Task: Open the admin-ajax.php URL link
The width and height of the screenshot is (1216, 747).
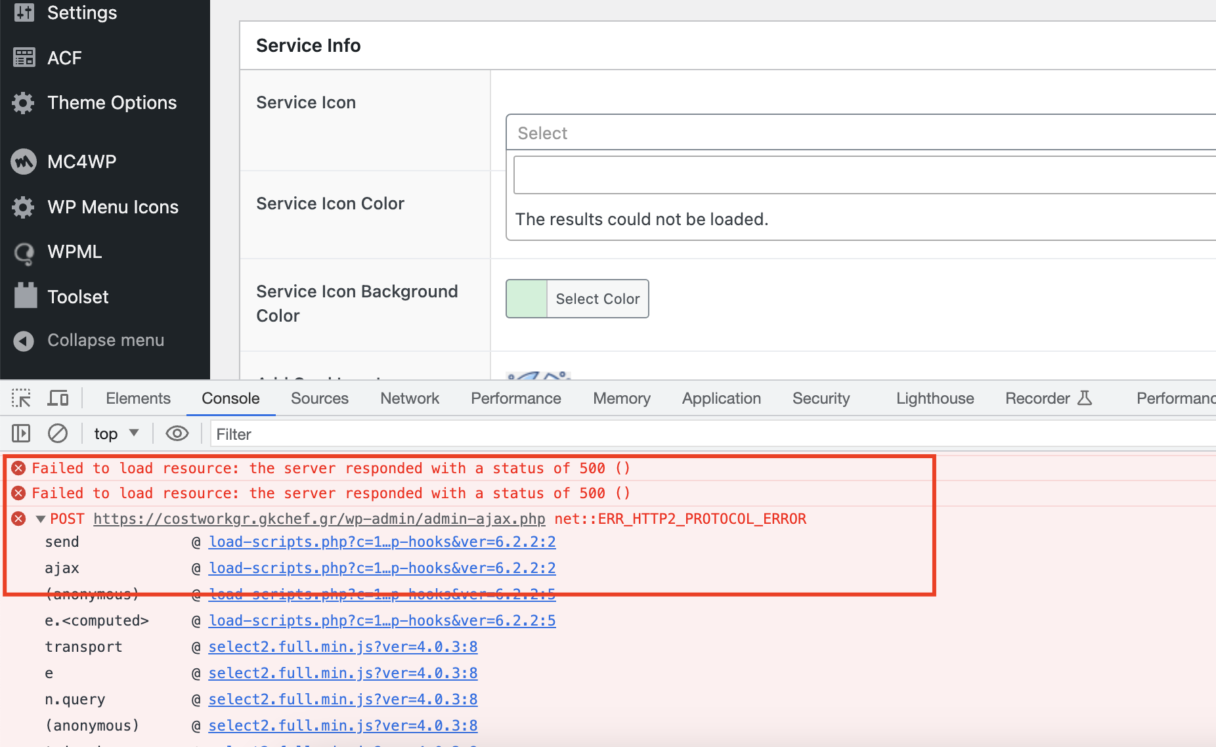Action: point(319,519)
